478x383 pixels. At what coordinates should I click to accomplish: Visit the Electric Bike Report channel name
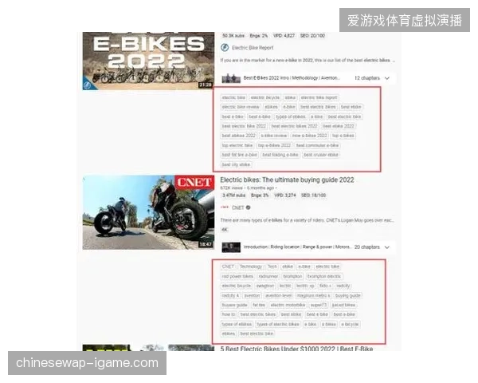pyautogui.click(x=253, y=48)
